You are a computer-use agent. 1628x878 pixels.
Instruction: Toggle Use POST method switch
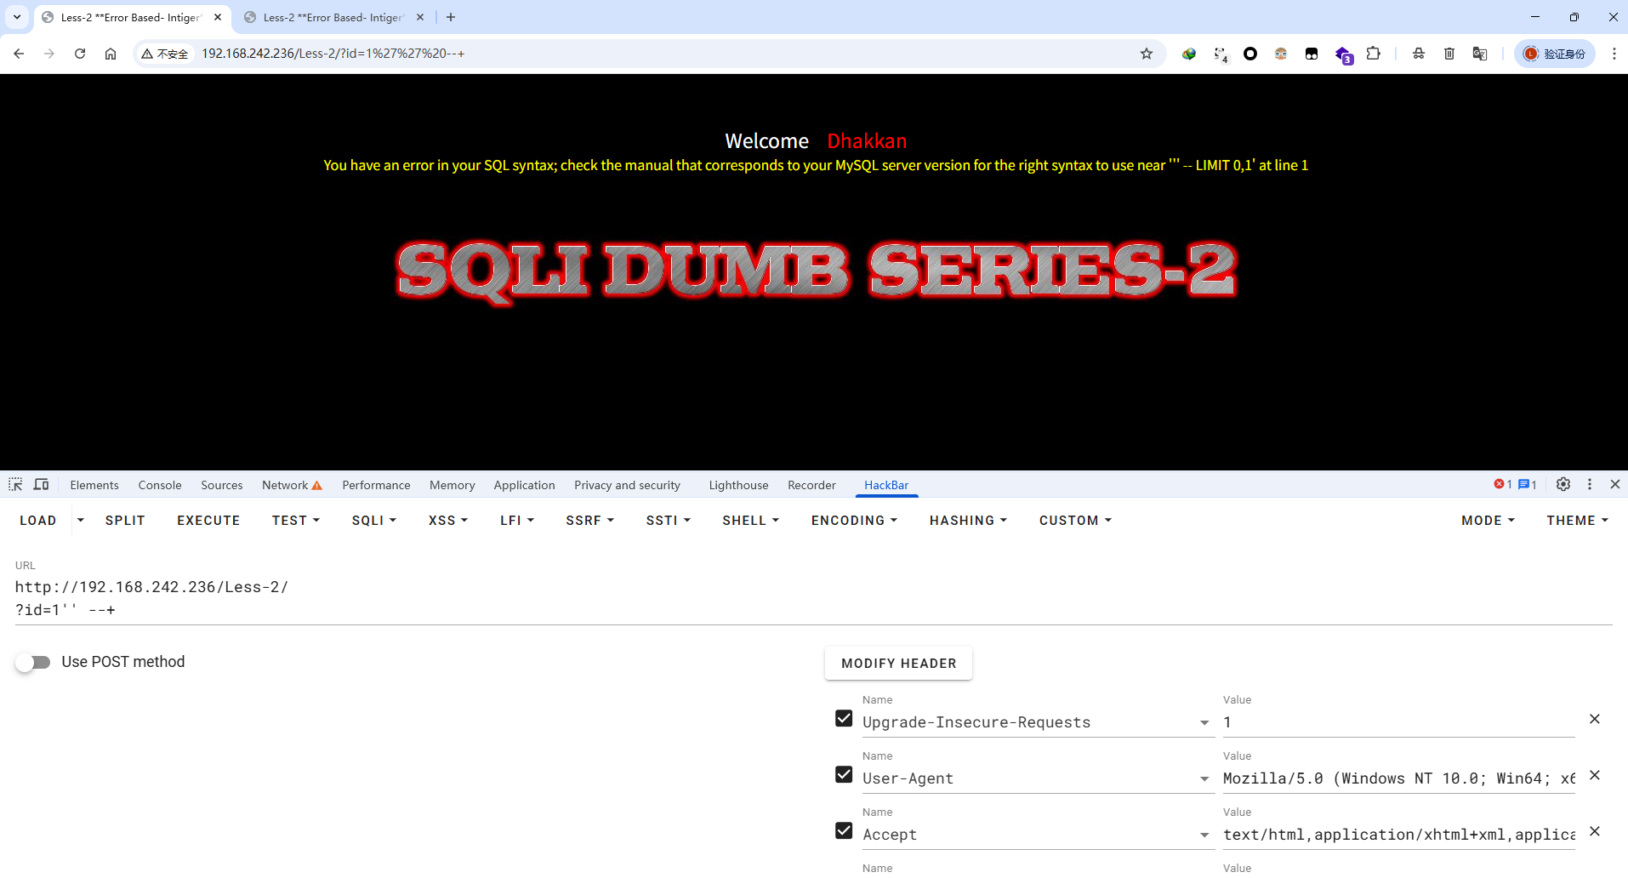[x=33, y=662]
